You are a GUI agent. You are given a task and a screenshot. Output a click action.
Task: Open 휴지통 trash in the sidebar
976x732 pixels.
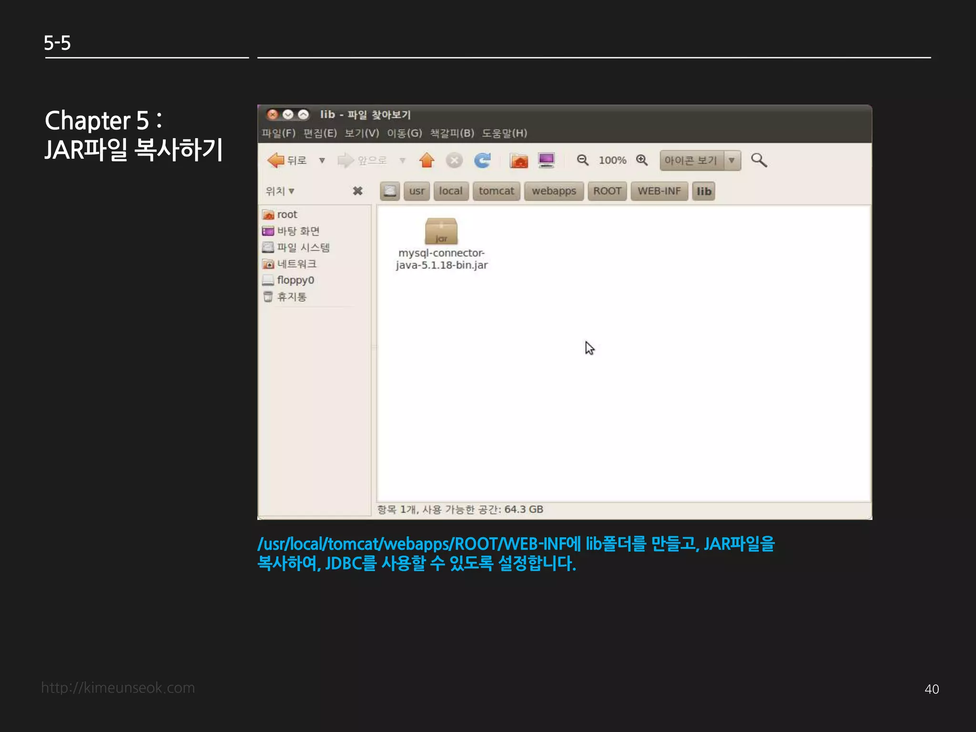coord(285,296)
